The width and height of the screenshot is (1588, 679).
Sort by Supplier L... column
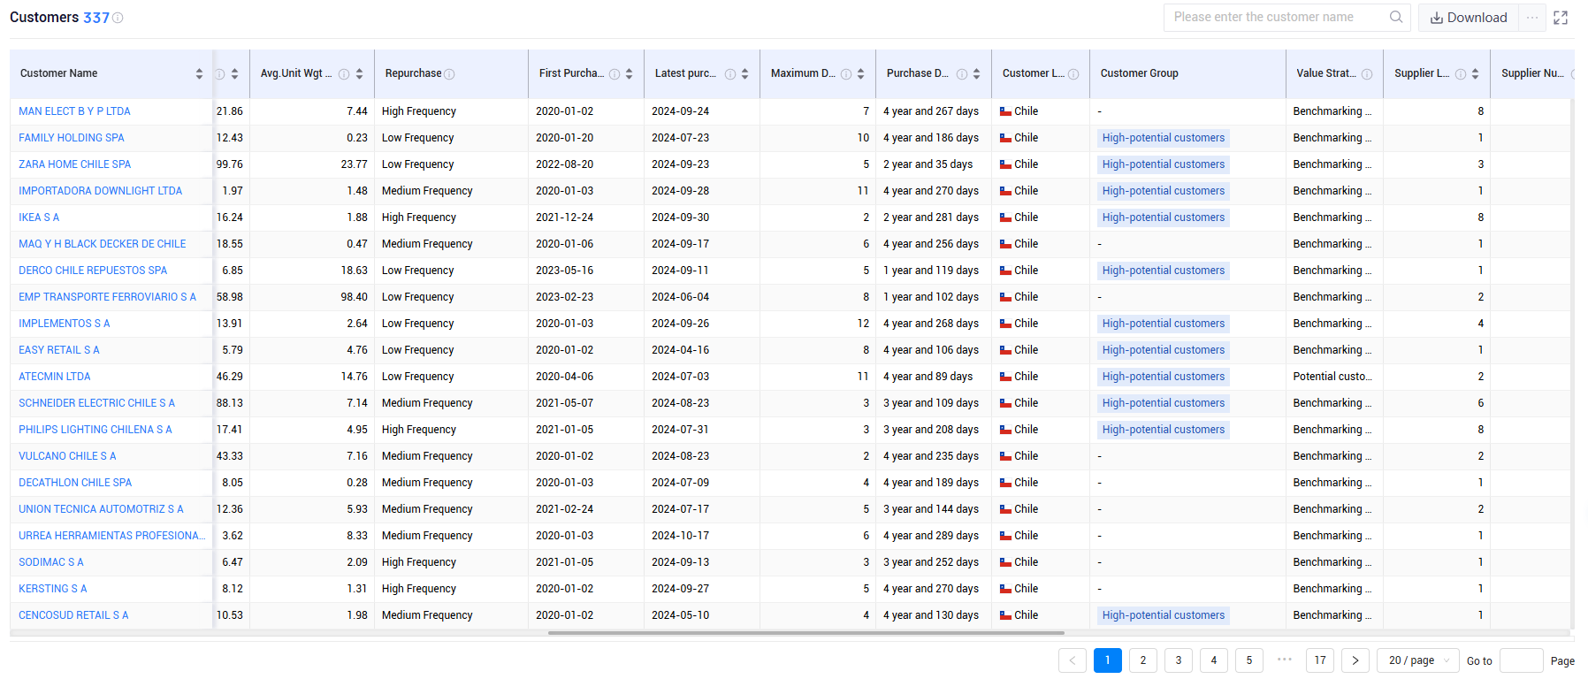pos(1476,74)
